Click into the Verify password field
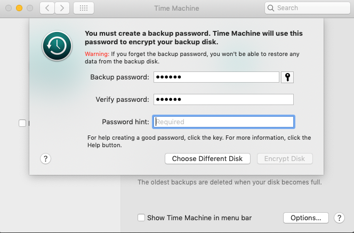Image resolution: width=354 pixels, height=233 pixels. (x=223, y=100)
